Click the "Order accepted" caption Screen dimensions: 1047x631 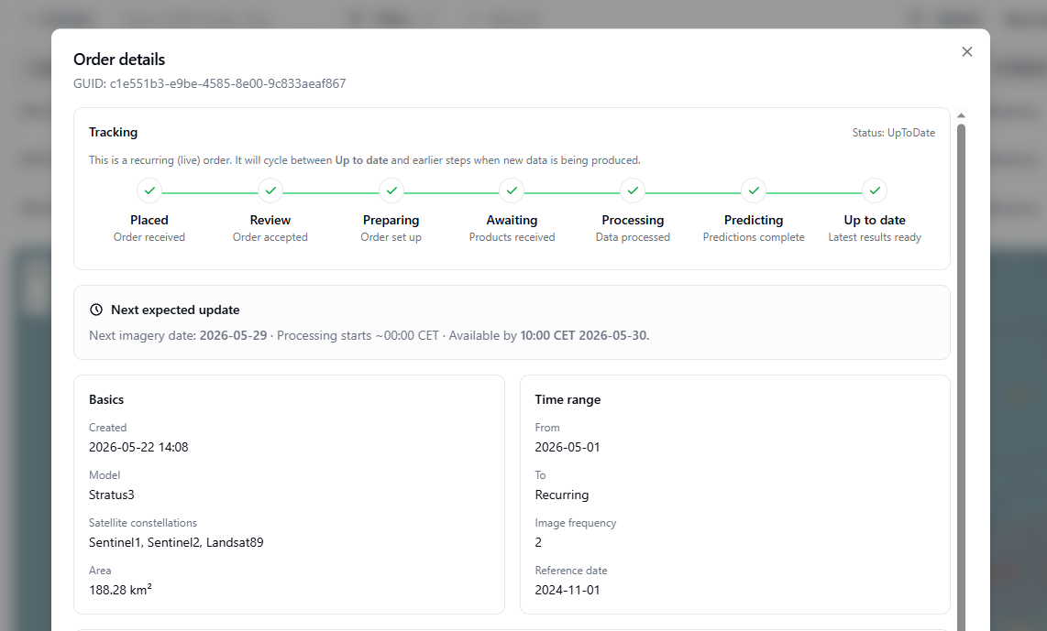point(270,237)
